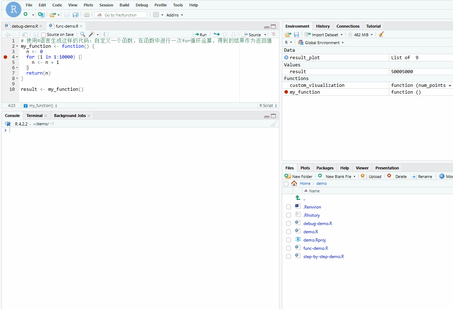Click the view working directory arrow in console
This screenshot has width=453, height=309.
52,123
